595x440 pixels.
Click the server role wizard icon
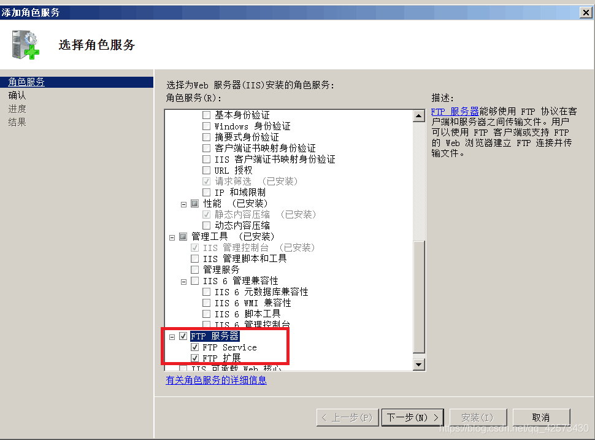pos(25,45)
